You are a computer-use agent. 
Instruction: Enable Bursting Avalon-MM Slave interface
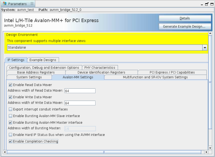[10, 116]
